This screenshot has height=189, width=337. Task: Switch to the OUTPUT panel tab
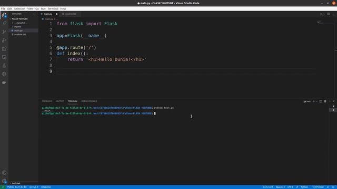tap(60, 101)
